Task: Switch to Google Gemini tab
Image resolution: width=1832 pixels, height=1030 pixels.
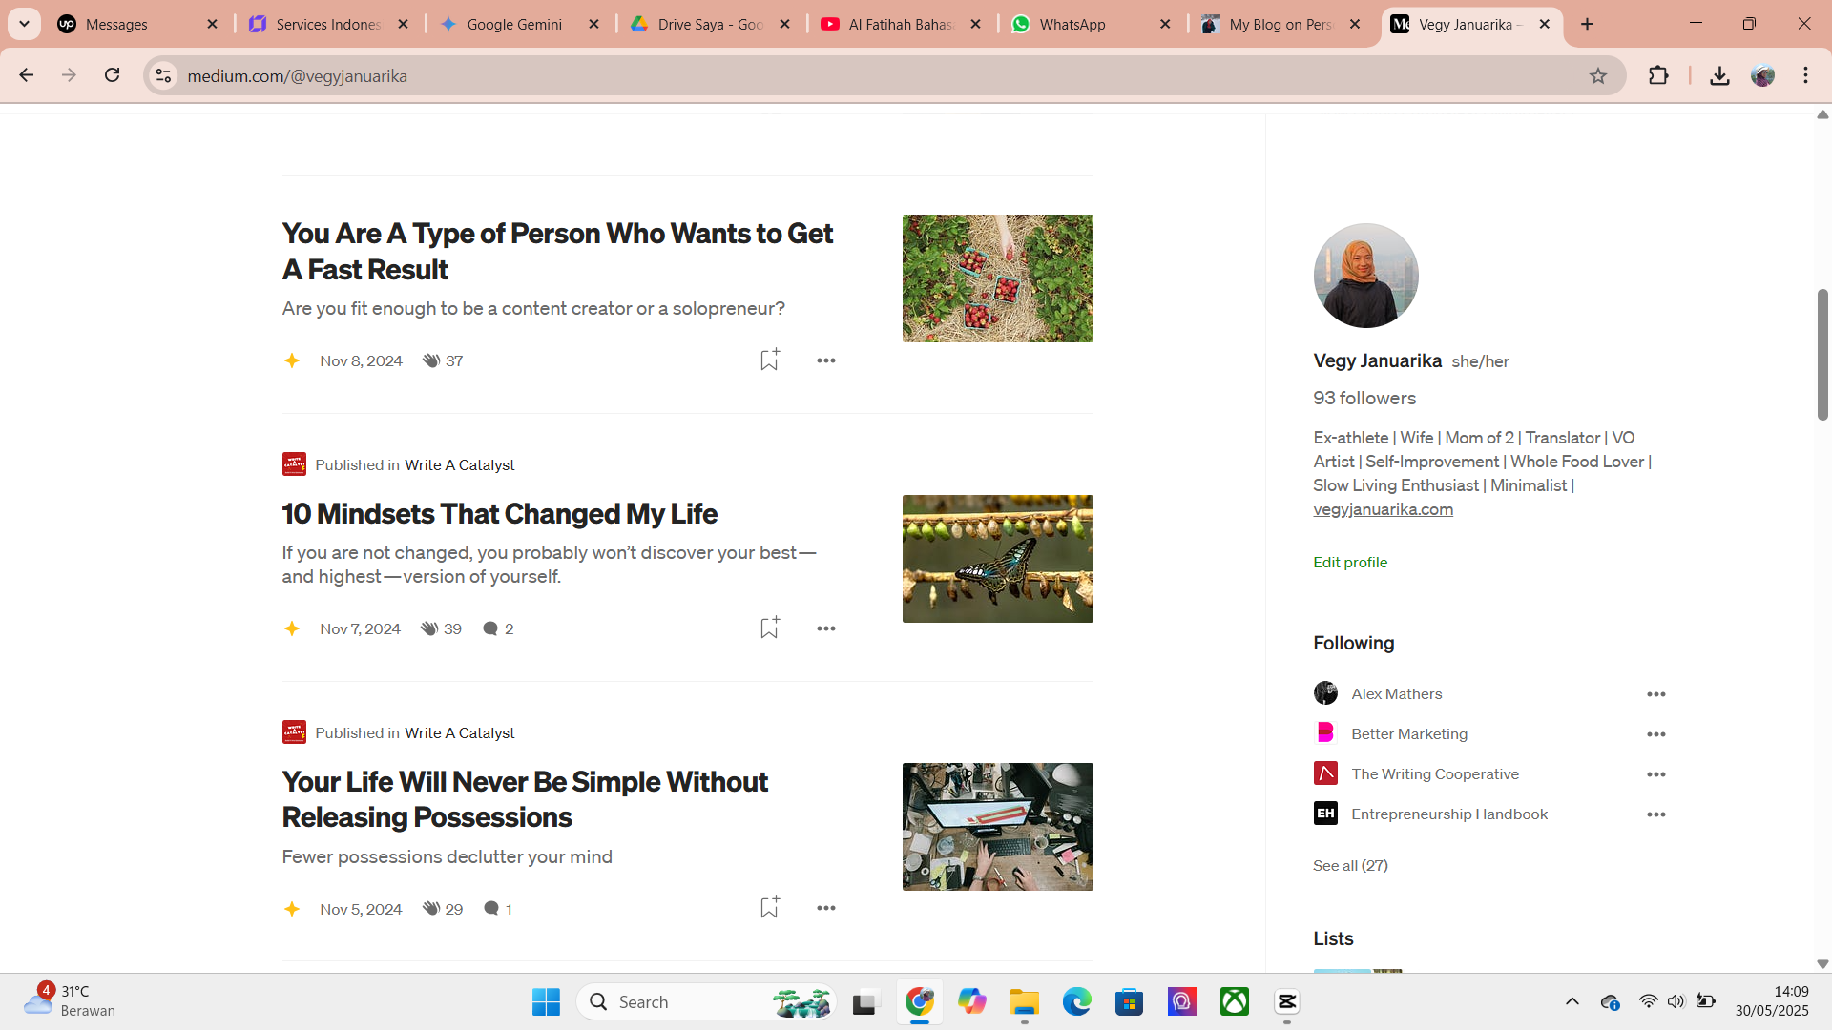Action: pos(513,24)
